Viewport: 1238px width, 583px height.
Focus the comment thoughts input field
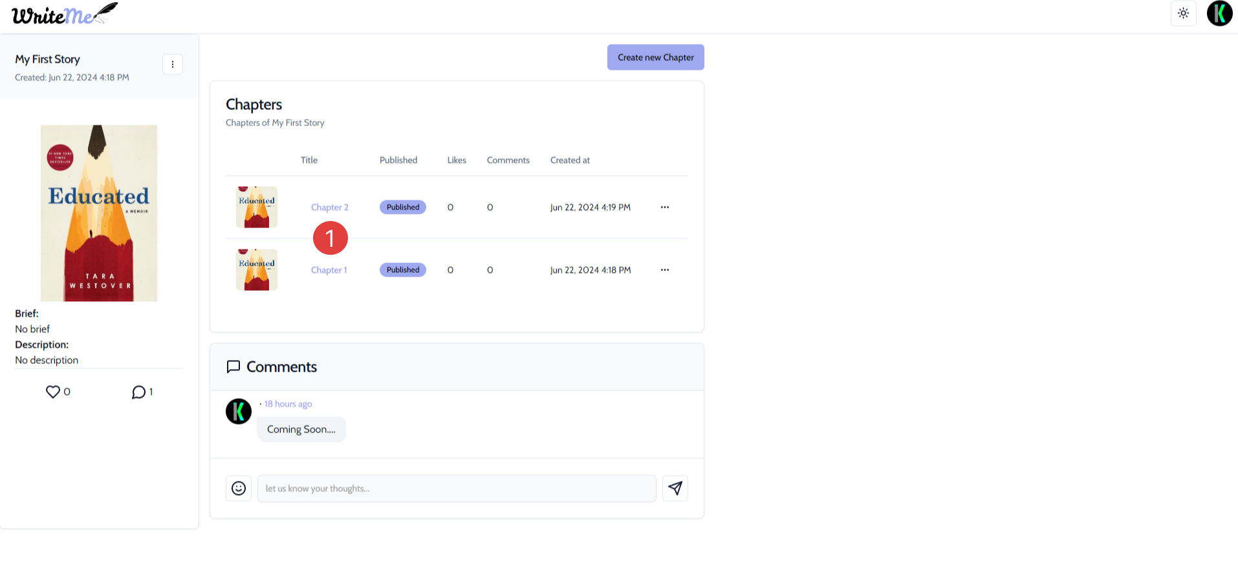(456, 489)
